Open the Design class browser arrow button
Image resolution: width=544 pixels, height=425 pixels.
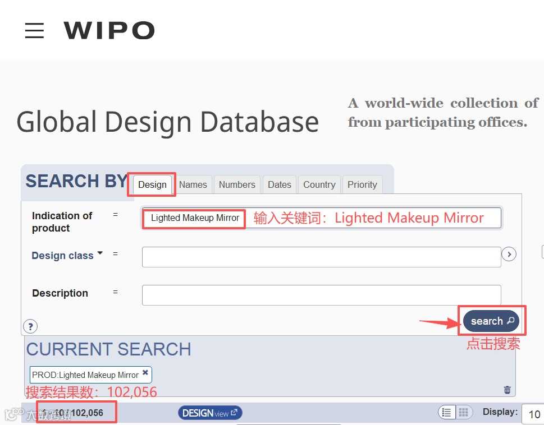509,254
